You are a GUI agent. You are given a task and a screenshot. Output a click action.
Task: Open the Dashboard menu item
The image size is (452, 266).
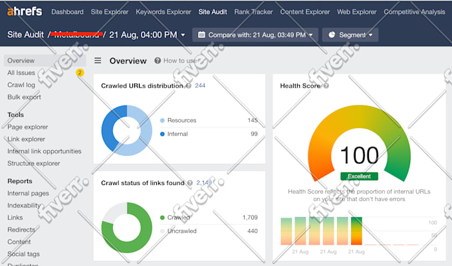pos(67,12)
